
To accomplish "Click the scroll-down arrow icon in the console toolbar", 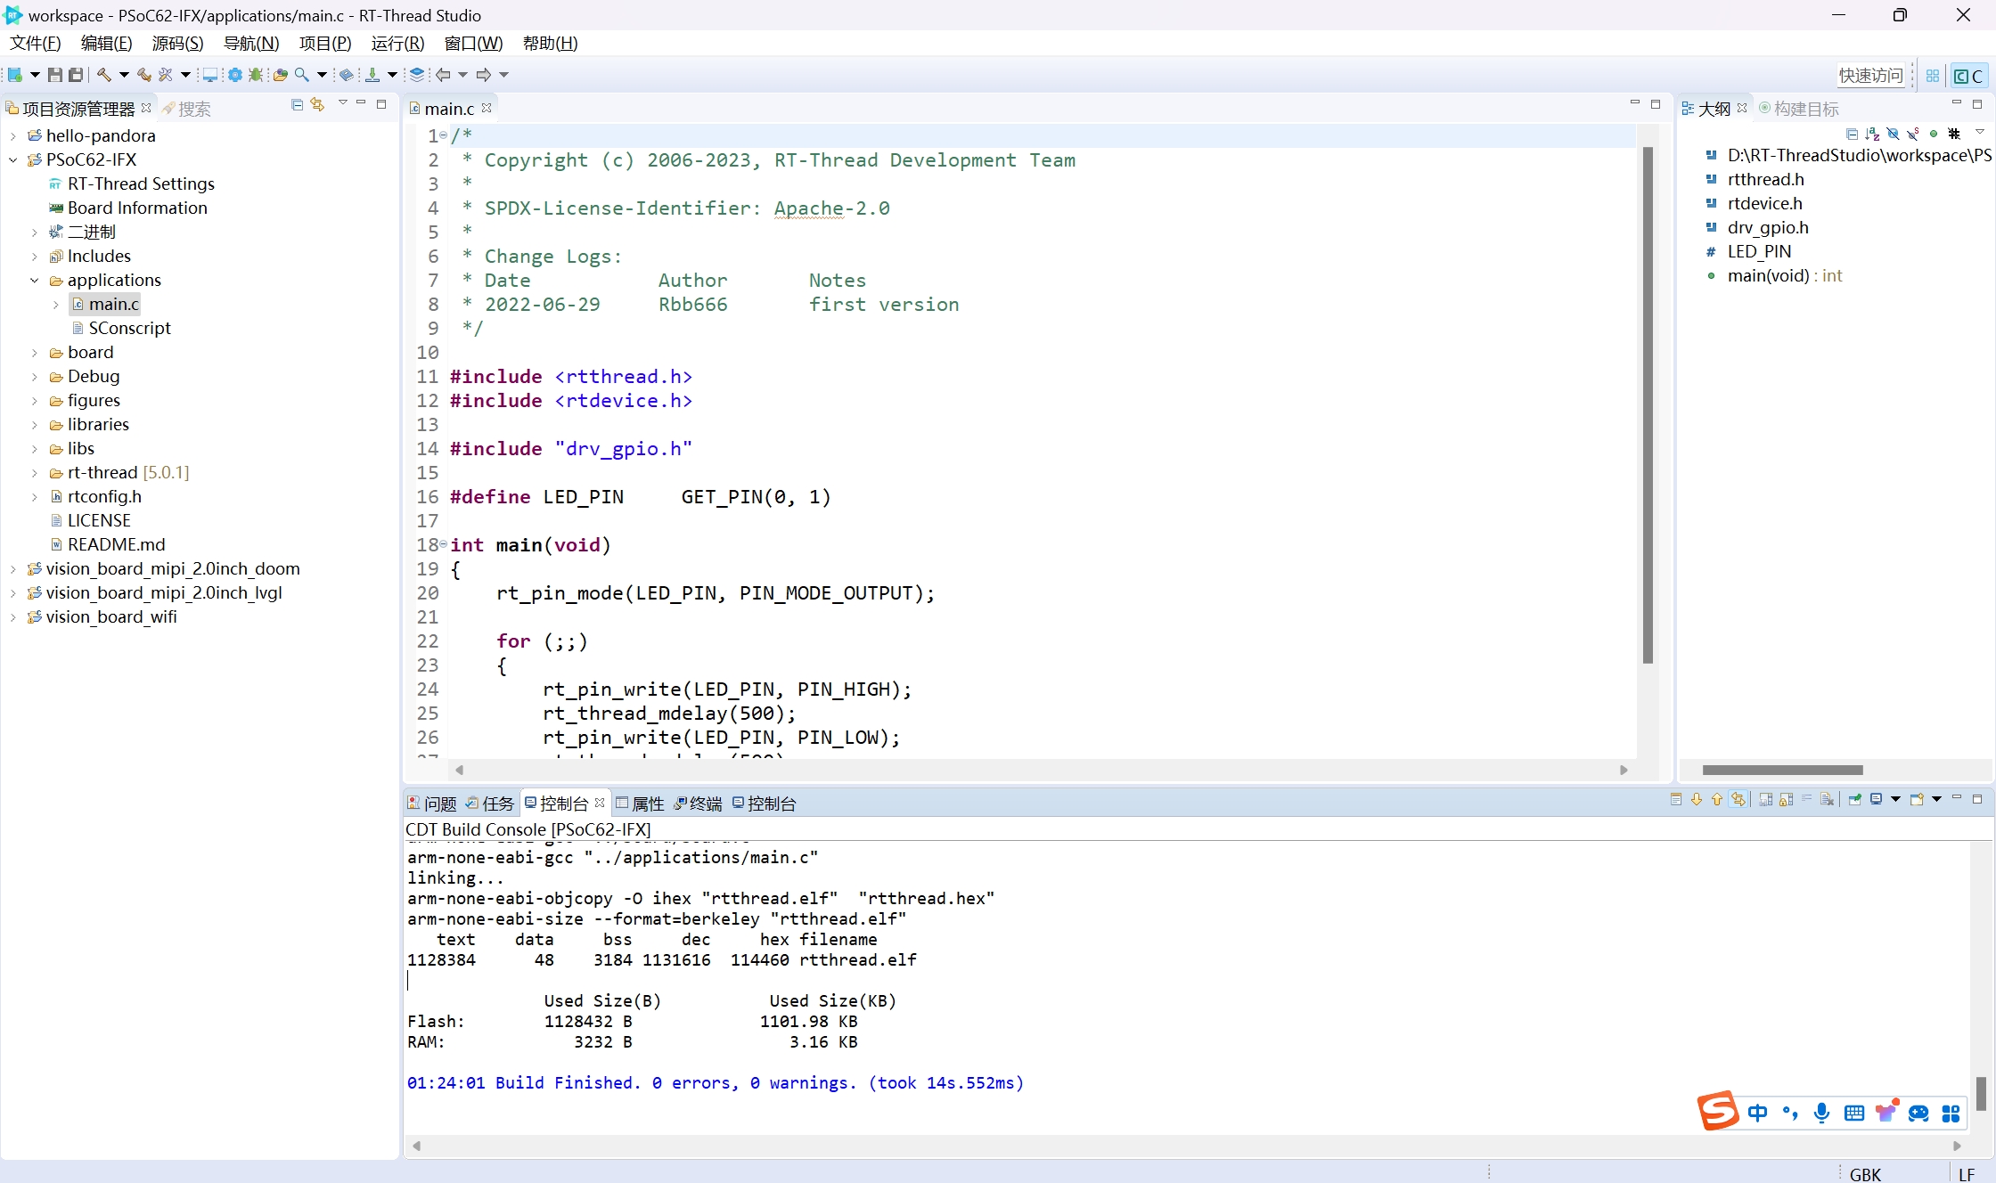I will [1696, 800].
